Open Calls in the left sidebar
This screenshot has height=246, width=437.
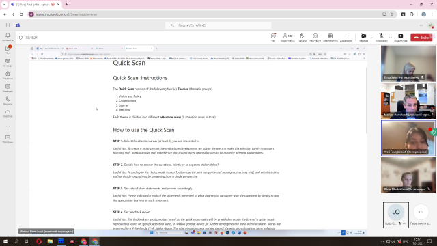8,100
